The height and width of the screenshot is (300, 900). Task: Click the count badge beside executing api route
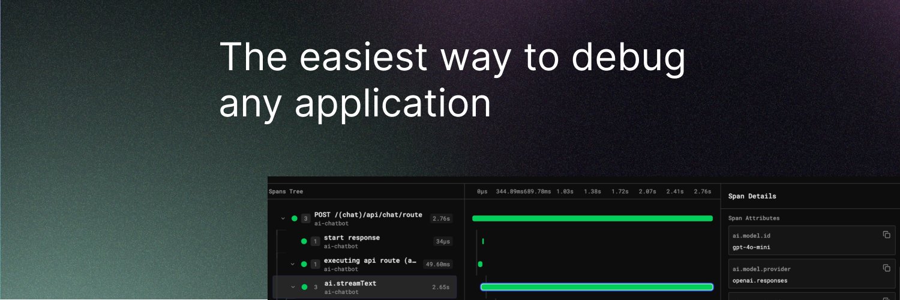pyautogui.click(x=315, y=264)
